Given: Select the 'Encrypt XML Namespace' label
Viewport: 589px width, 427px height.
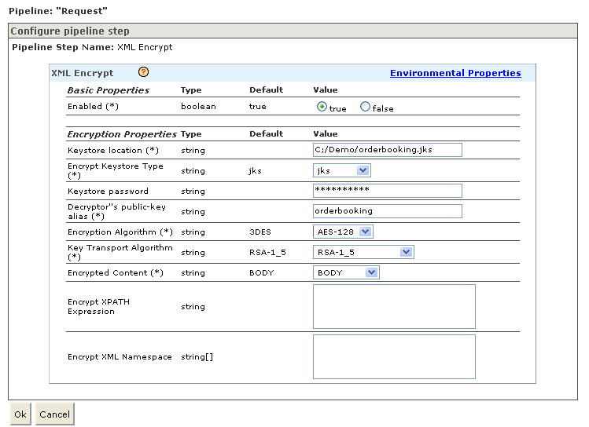Looking at the screenshot, I should click(120, 357).
